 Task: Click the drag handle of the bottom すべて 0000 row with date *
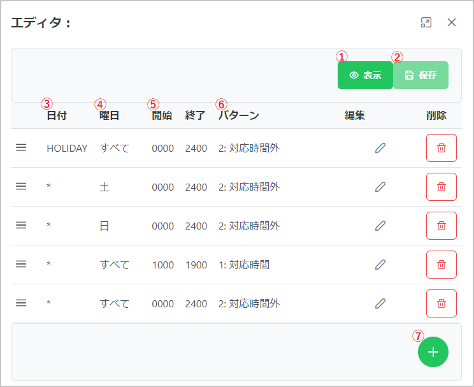click(x=21, y=303)
